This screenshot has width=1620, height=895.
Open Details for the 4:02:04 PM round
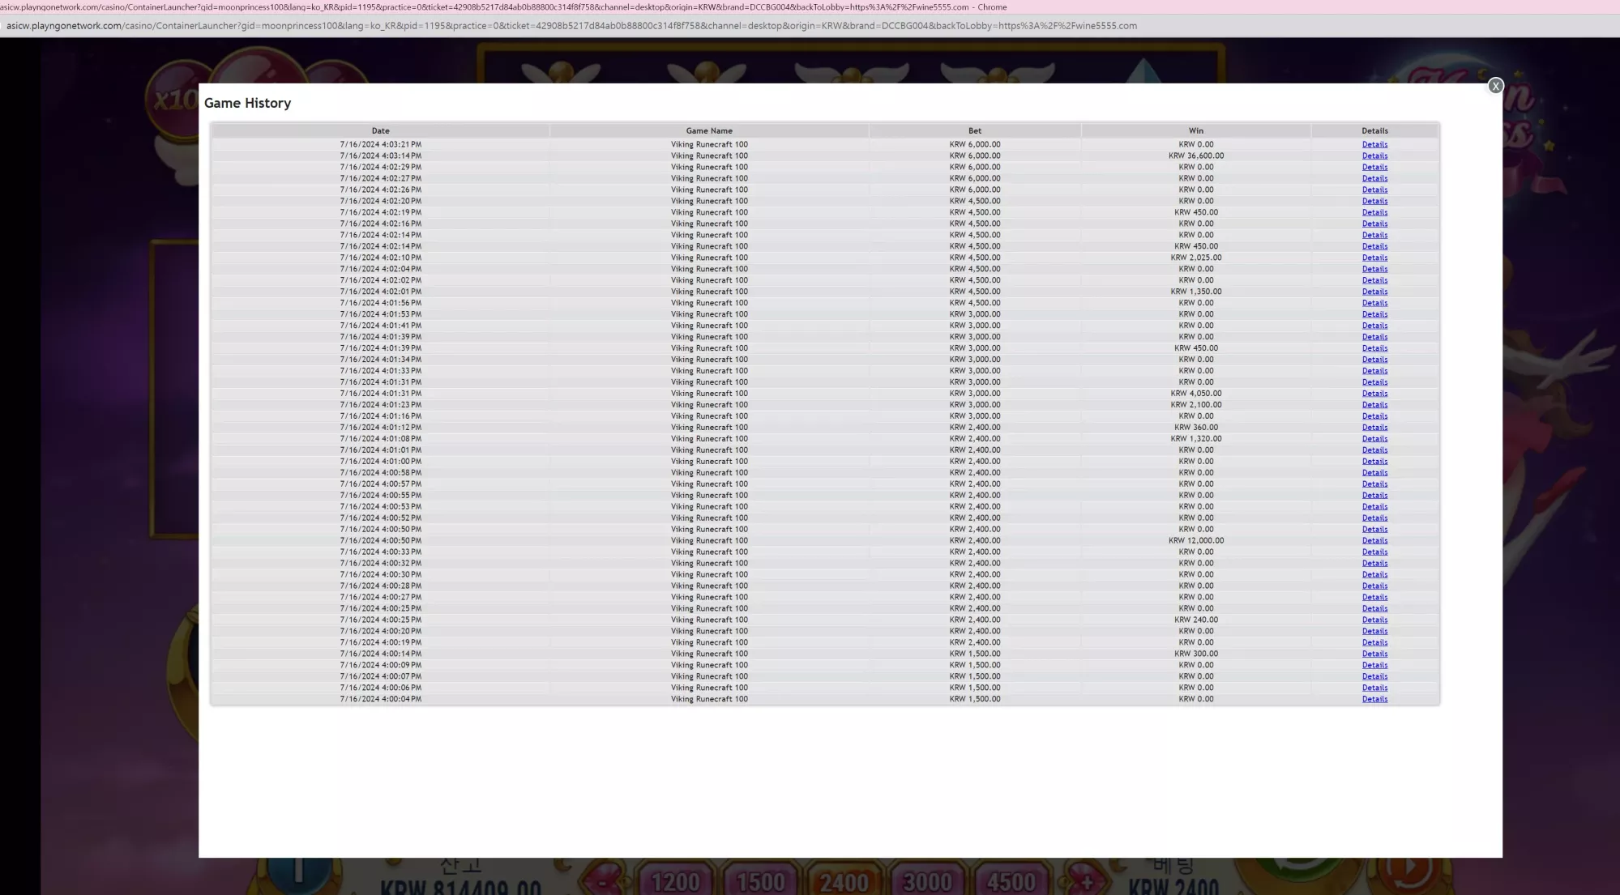1374,269
